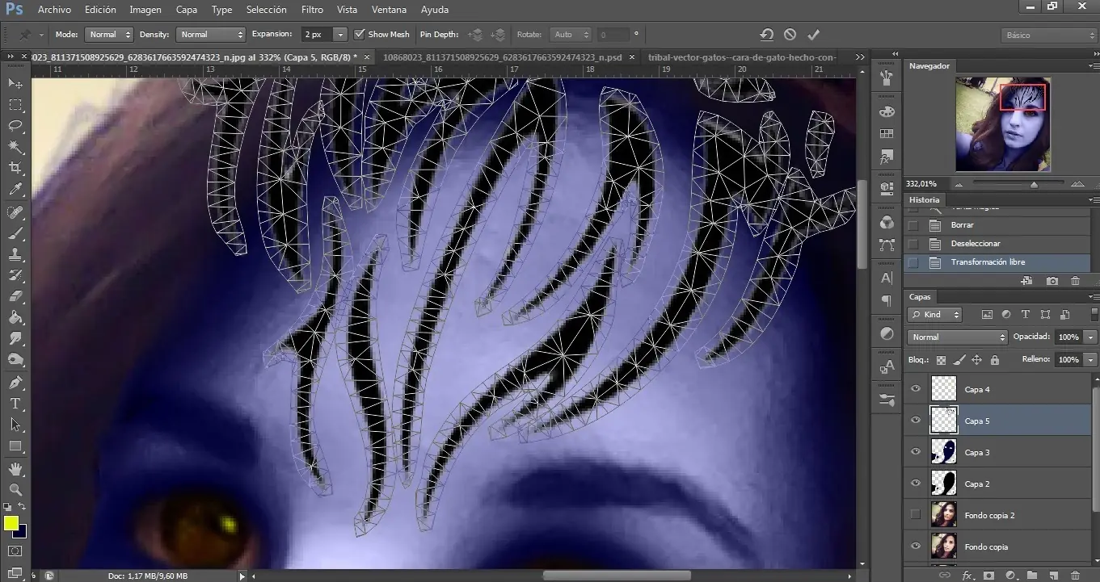Set history brush source at Deseleccionar state
Screen dimensions: 1100x582
pyautogui.click(x=913, y=244)
